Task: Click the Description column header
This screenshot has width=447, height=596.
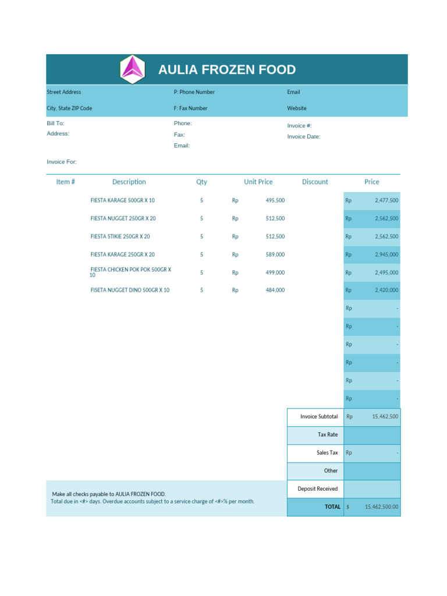Action: pyautogui.click(x=129, y=182)
